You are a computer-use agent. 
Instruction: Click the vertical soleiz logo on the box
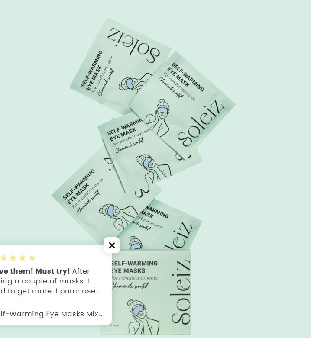(181, 292)
